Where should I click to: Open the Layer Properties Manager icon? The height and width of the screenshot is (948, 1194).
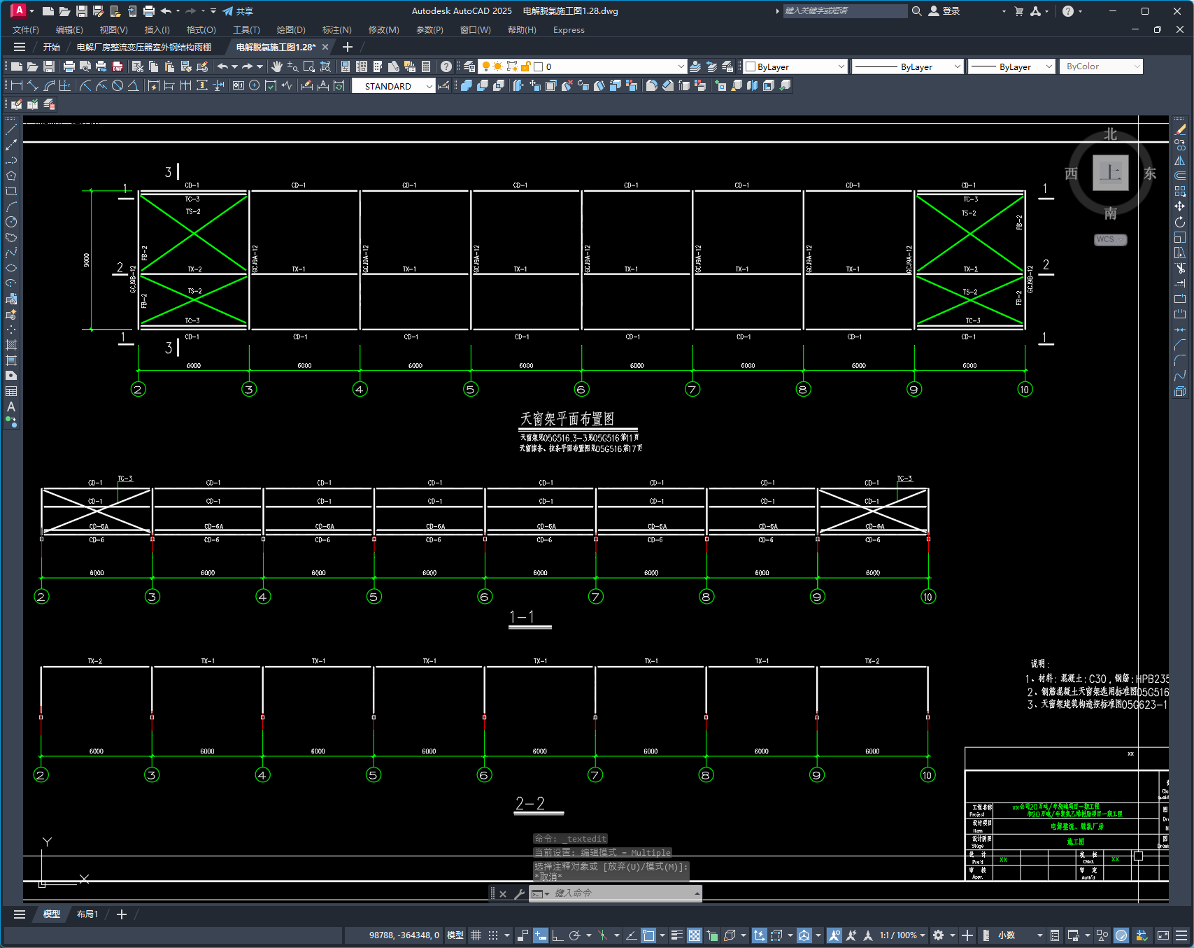coord(469,66)
